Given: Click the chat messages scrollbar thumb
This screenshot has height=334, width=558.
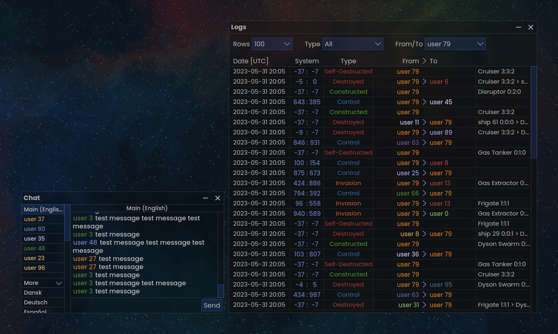Looking at the screenshot, I should (221, 291).
